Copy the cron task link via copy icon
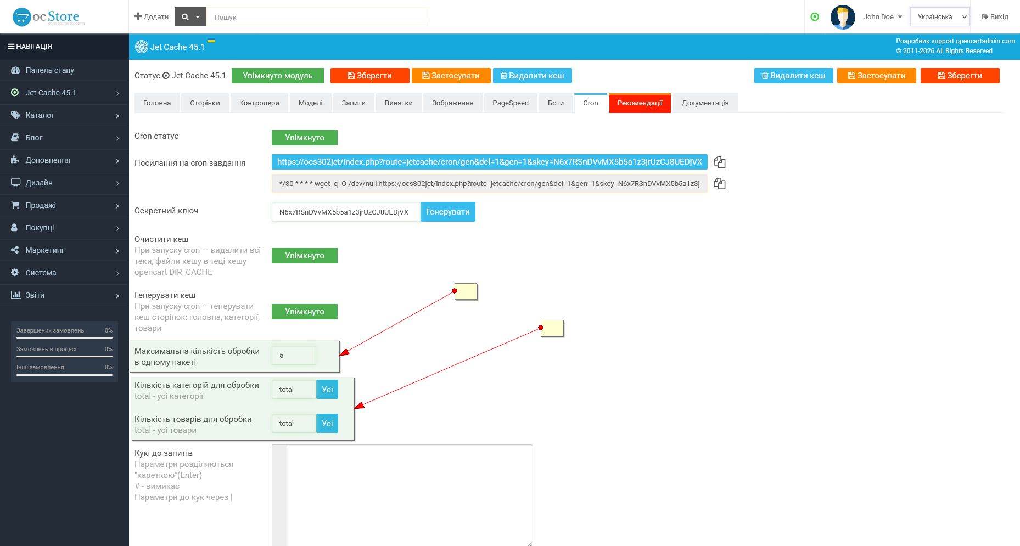1020x546 pixels. click(719, 162)
